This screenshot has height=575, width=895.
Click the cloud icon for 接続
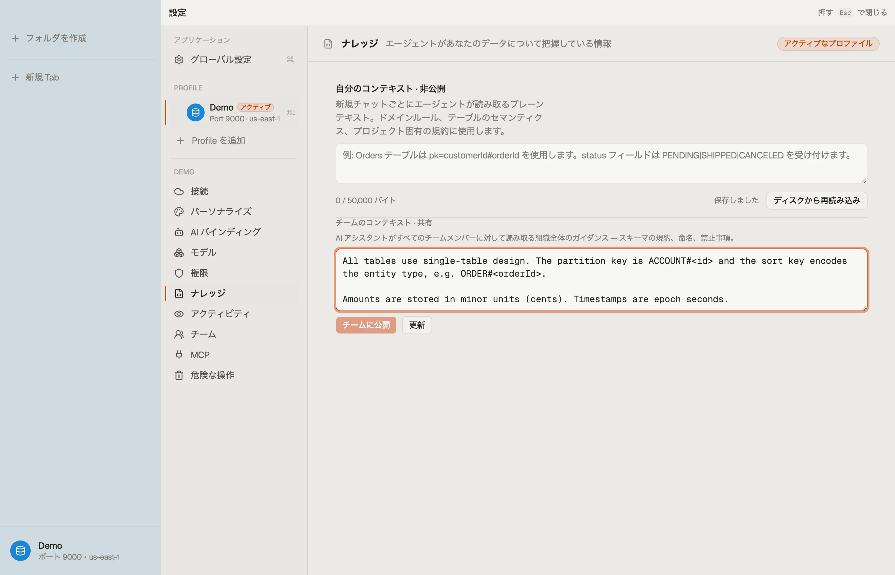click(x=179, y=192)
